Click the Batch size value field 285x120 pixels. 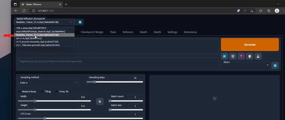136,106
